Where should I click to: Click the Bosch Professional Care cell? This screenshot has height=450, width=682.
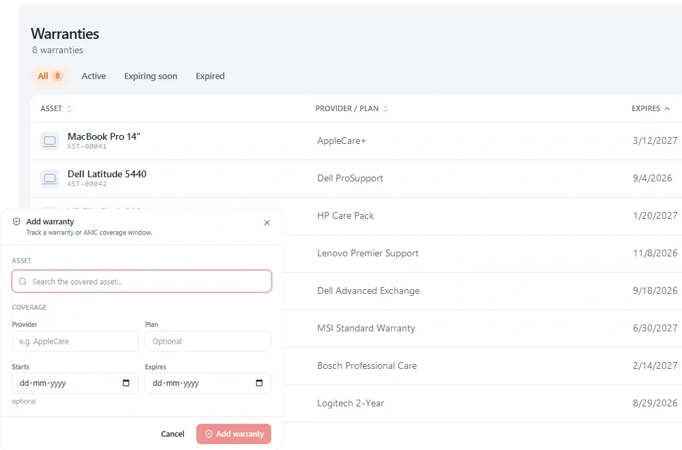(x=367, y=365)
